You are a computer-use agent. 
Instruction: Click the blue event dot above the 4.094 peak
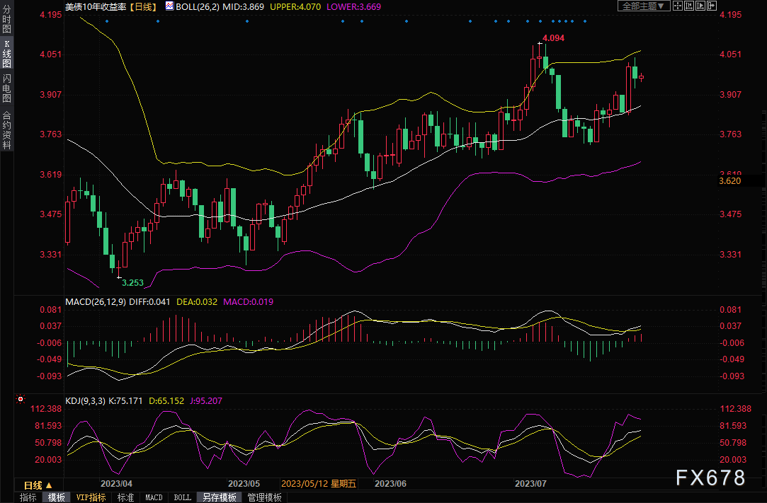pos(540,21)
